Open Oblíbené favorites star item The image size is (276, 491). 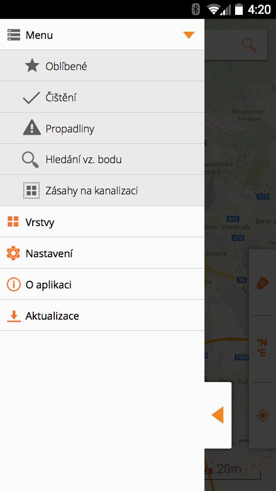(x=102, y=66)
